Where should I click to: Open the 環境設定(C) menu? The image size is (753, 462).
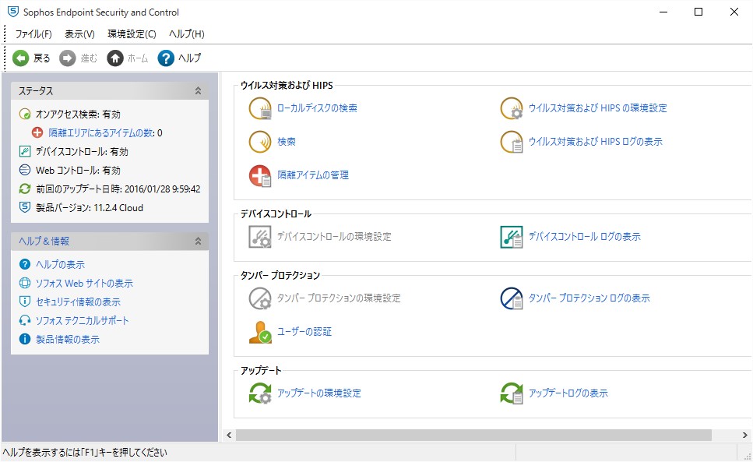coord(132,34)
